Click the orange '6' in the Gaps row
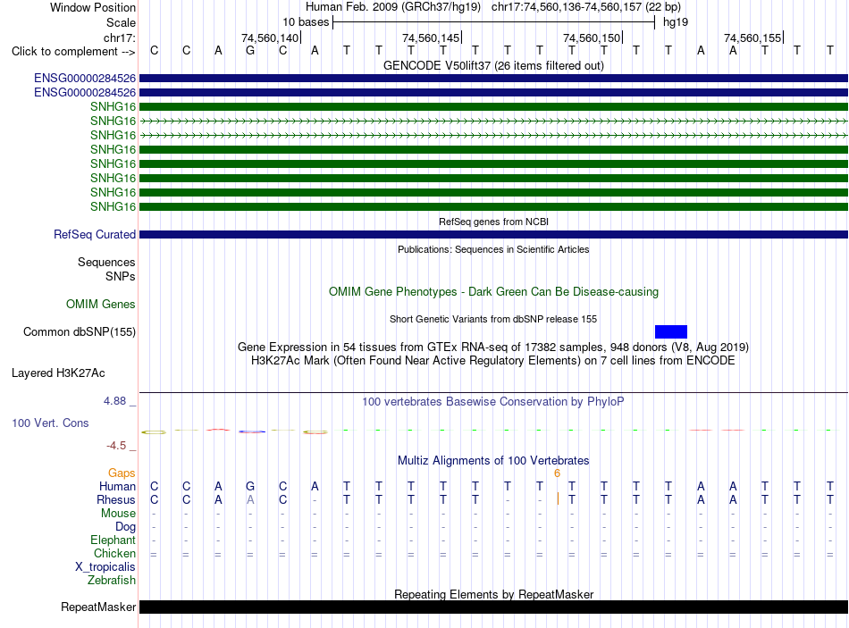 click(x=557, y=473)
